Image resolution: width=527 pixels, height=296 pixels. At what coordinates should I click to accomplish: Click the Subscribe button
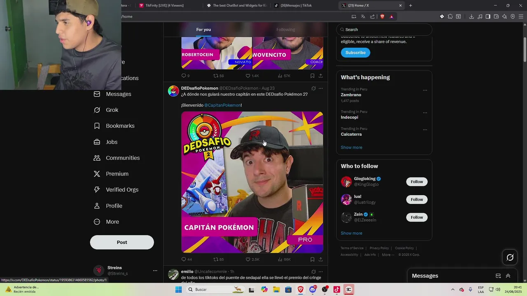tap(355, 53)
